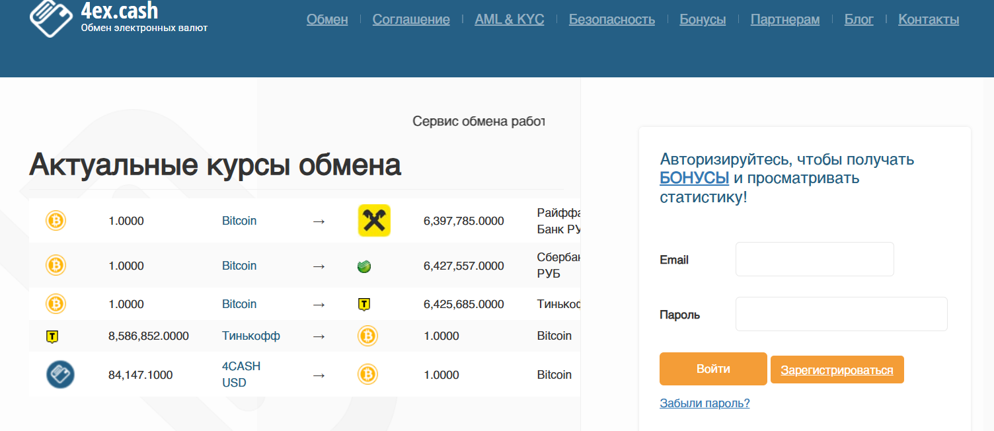
Task: Go to AML & KYC page
Action: [x=510, y=19]
